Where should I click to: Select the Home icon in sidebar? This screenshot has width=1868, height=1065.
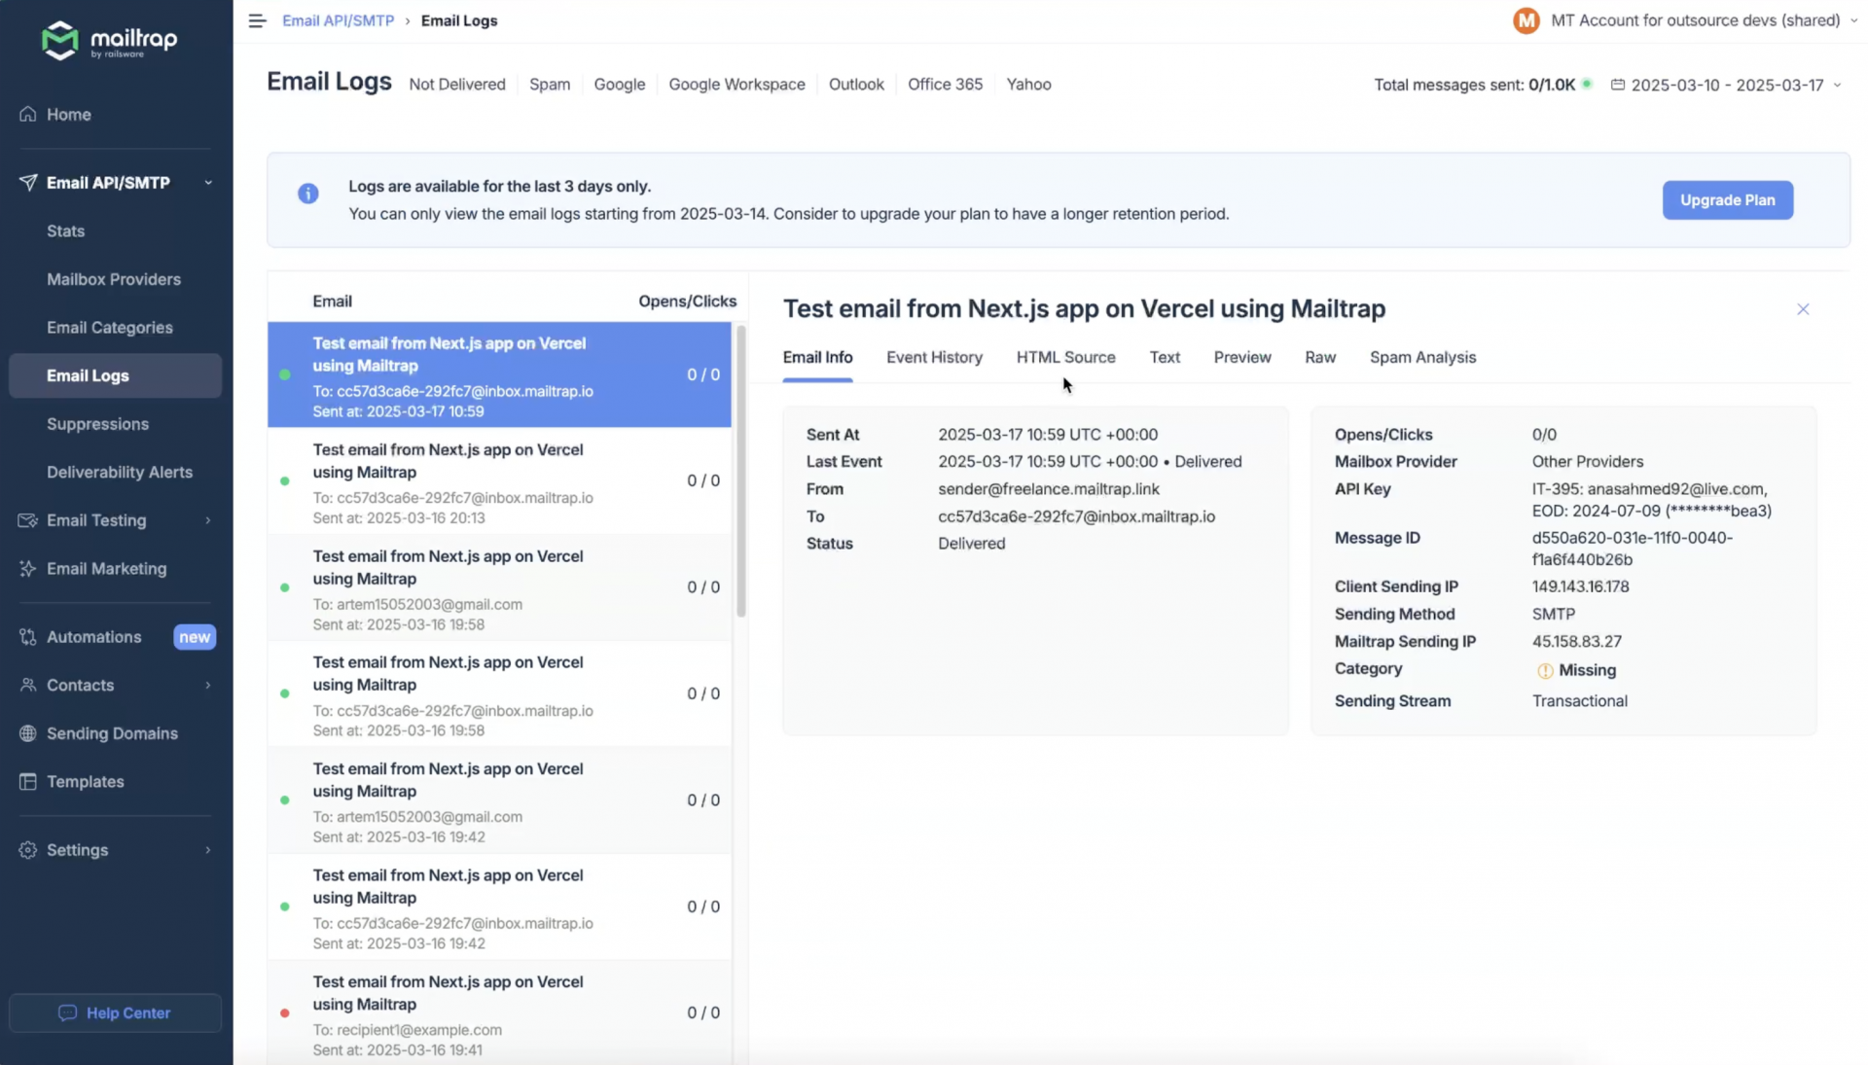(x=28, y=114)
